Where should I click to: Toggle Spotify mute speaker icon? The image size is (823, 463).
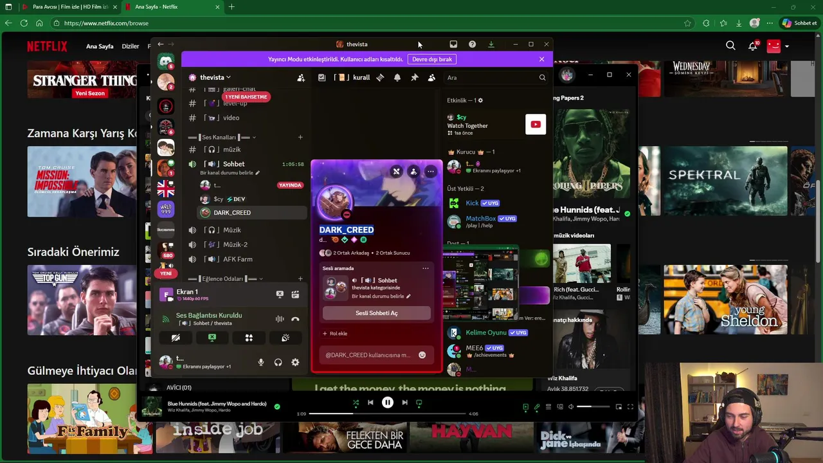[571, 407]
